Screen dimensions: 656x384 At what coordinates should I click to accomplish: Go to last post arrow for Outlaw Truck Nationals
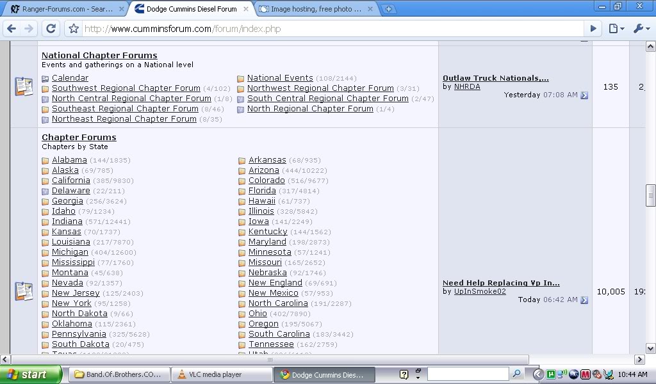tap(584, 95)
